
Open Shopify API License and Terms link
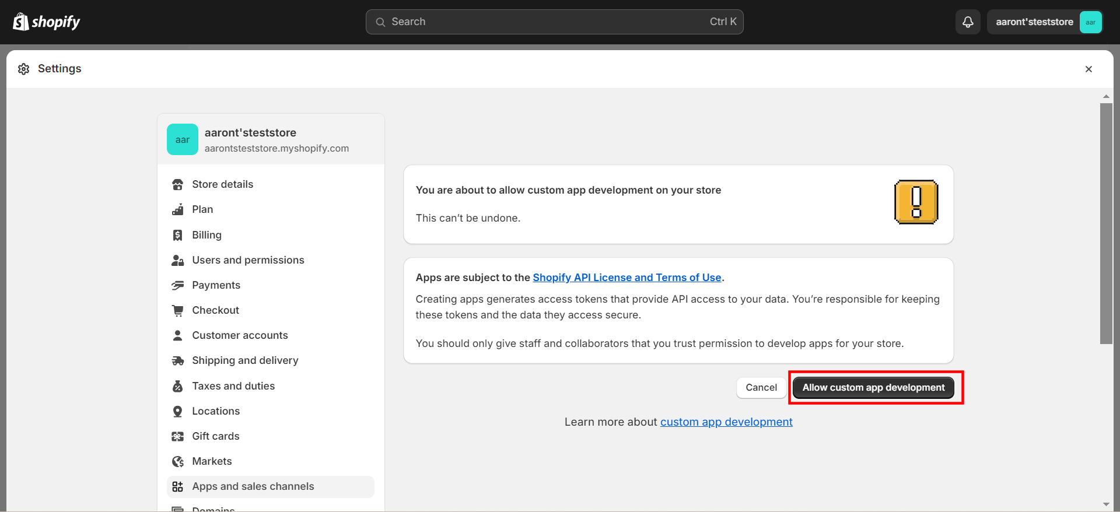[x=627, y=278]
